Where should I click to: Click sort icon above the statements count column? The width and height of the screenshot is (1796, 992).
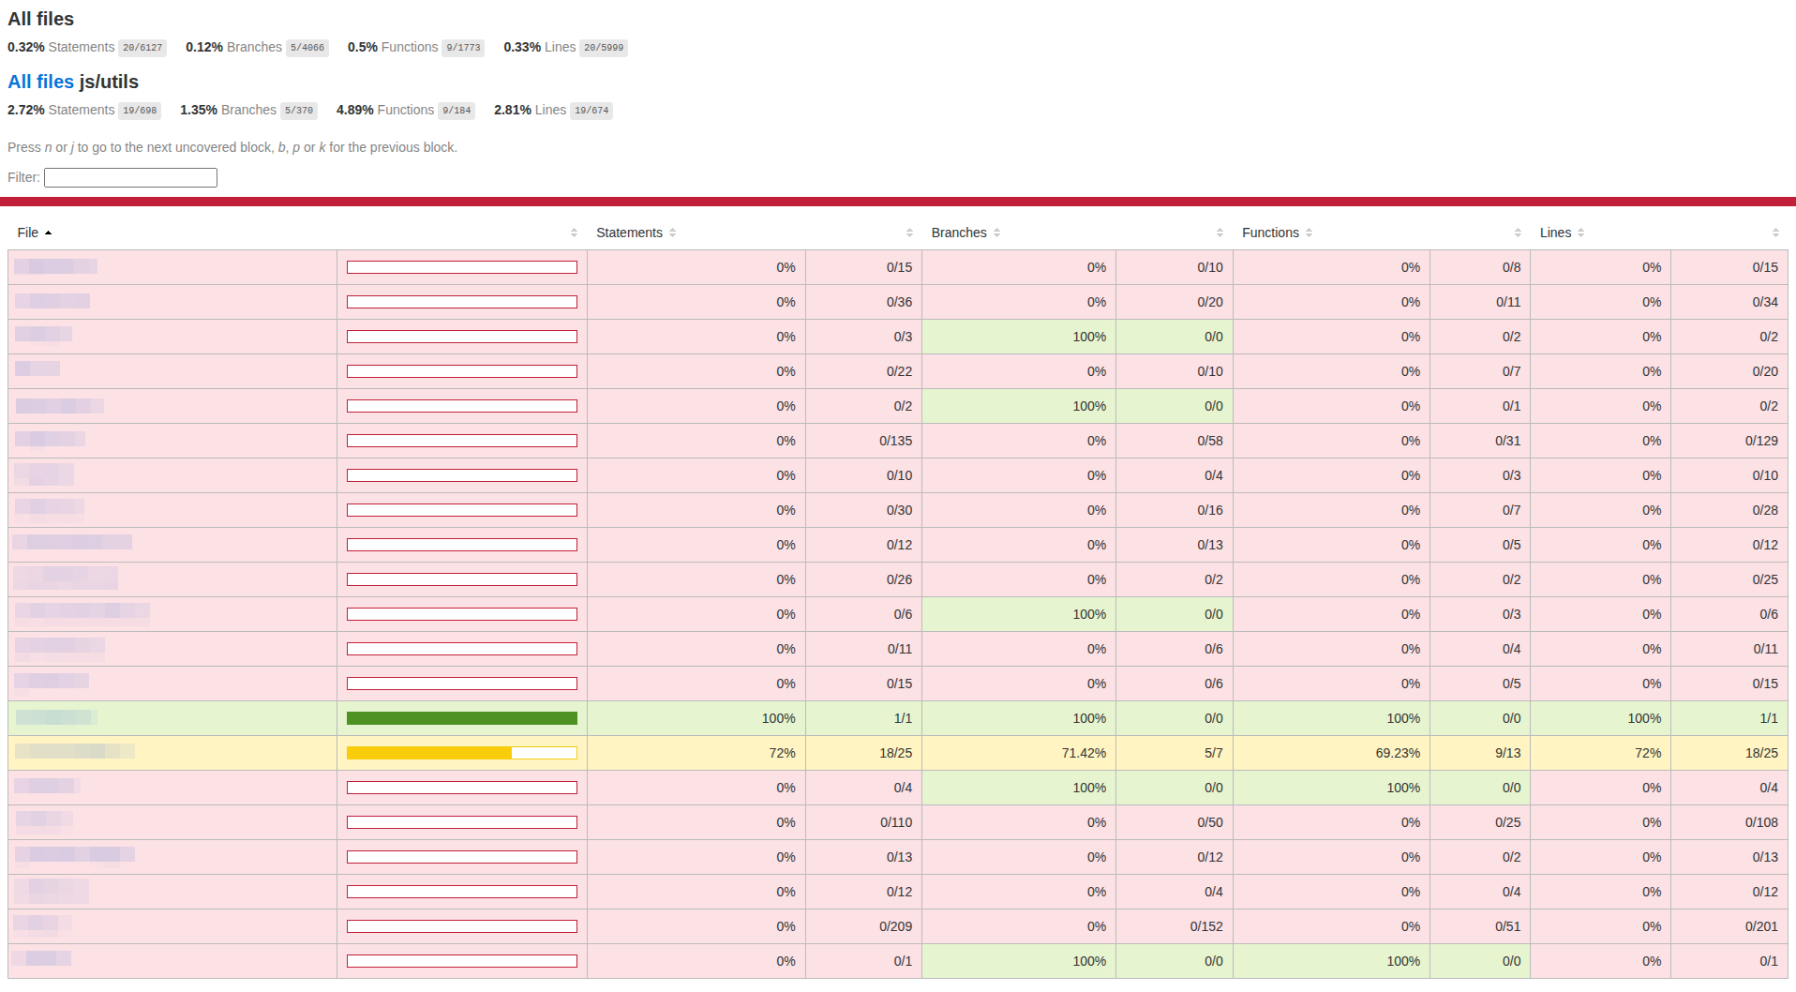tap(909, 233)
